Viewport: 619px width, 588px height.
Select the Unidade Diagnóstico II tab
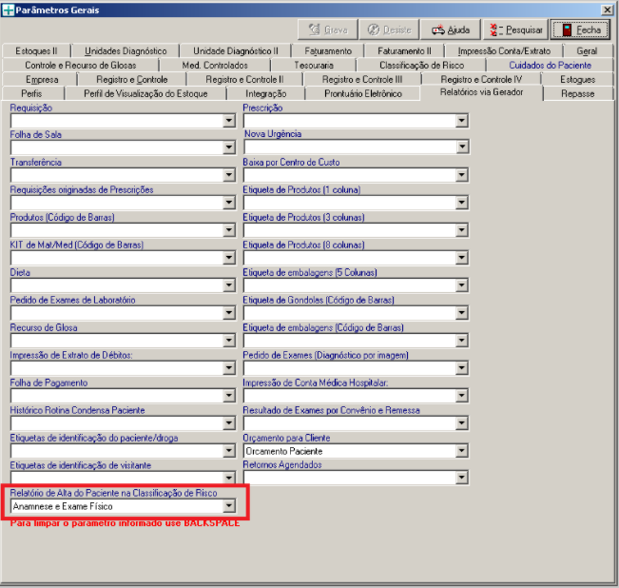(235, 51)
